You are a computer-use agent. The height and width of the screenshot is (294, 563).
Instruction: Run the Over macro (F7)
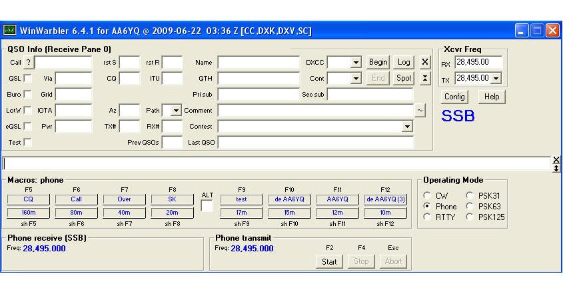tap(124, 199)
